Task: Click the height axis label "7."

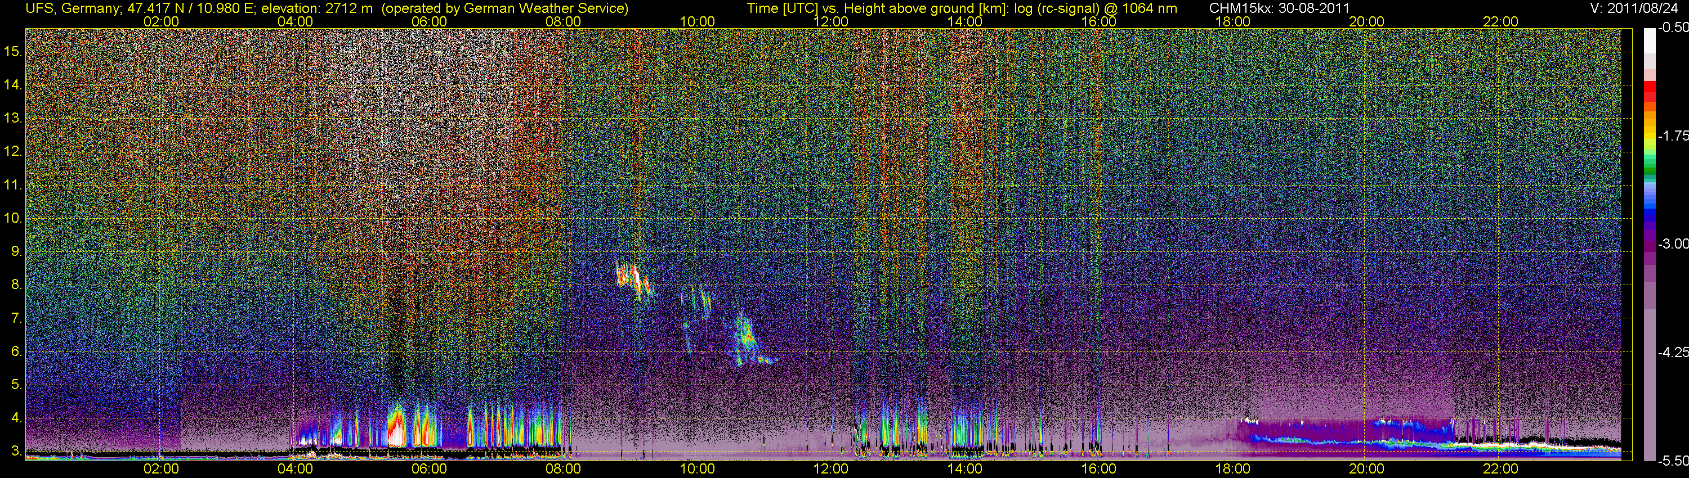Action: tap(16, 318)
